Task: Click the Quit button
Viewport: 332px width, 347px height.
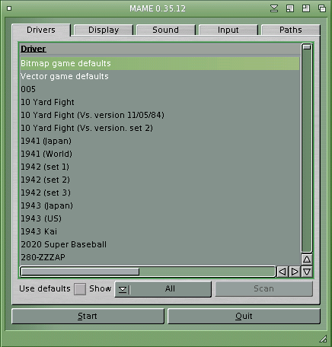Action: [x=244, y=316]
